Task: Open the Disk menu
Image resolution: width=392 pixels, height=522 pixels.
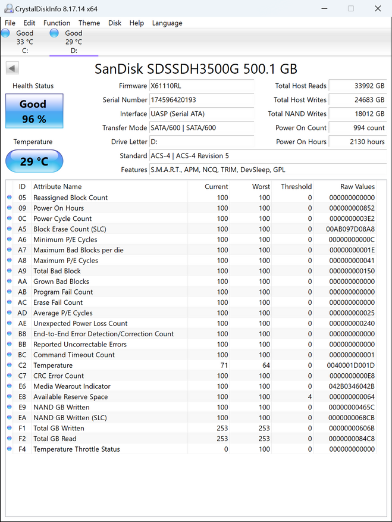Action: click(115, 23)
